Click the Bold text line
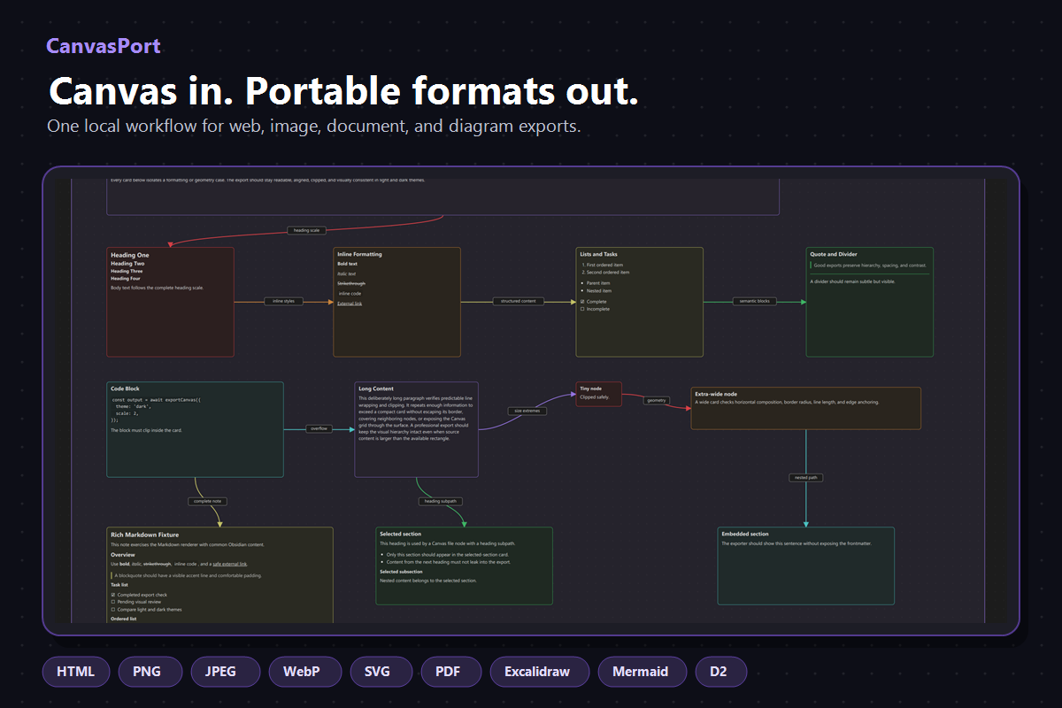Screen dimensions: 1062x708 pos(348,264)
